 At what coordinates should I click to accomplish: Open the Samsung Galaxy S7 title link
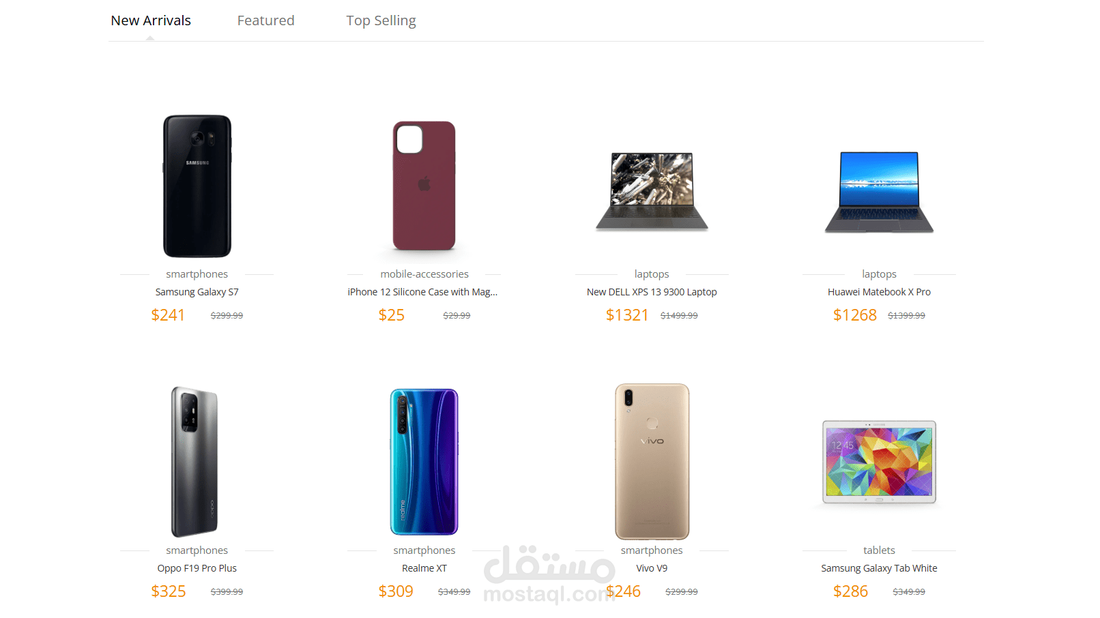point(197,292)
